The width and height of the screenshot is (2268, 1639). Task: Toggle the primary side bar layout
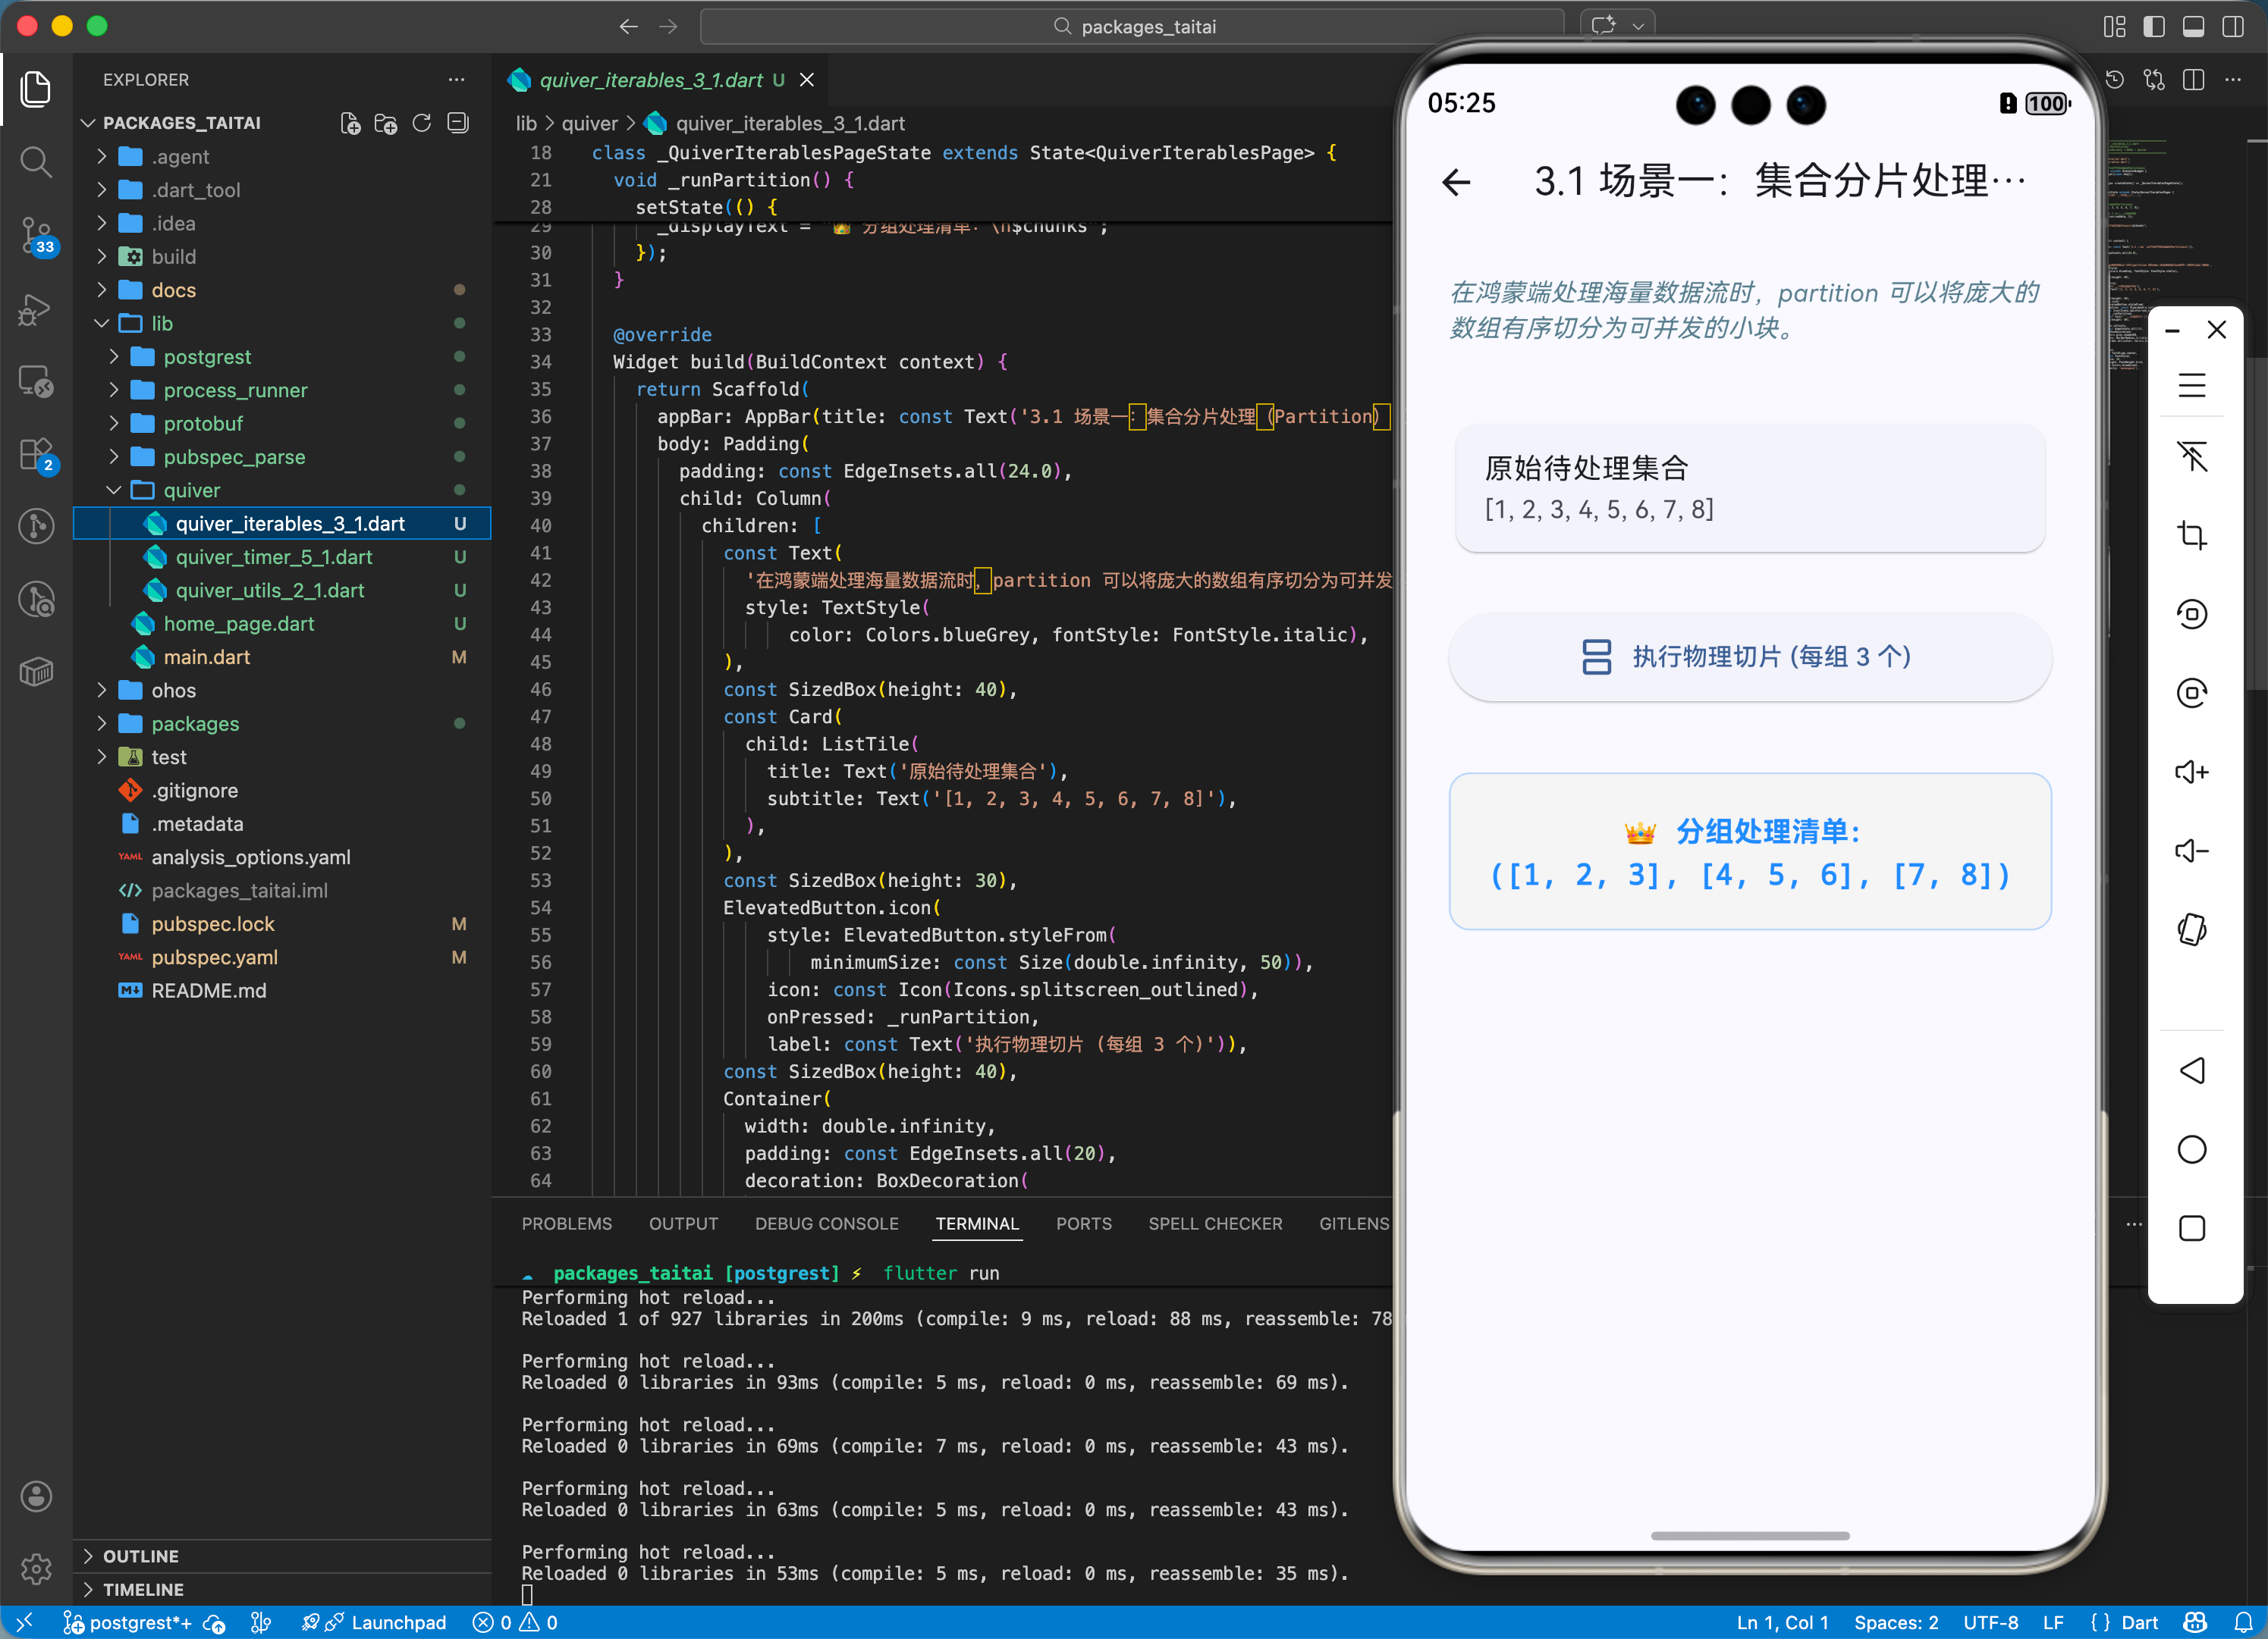pos(2154,27)
